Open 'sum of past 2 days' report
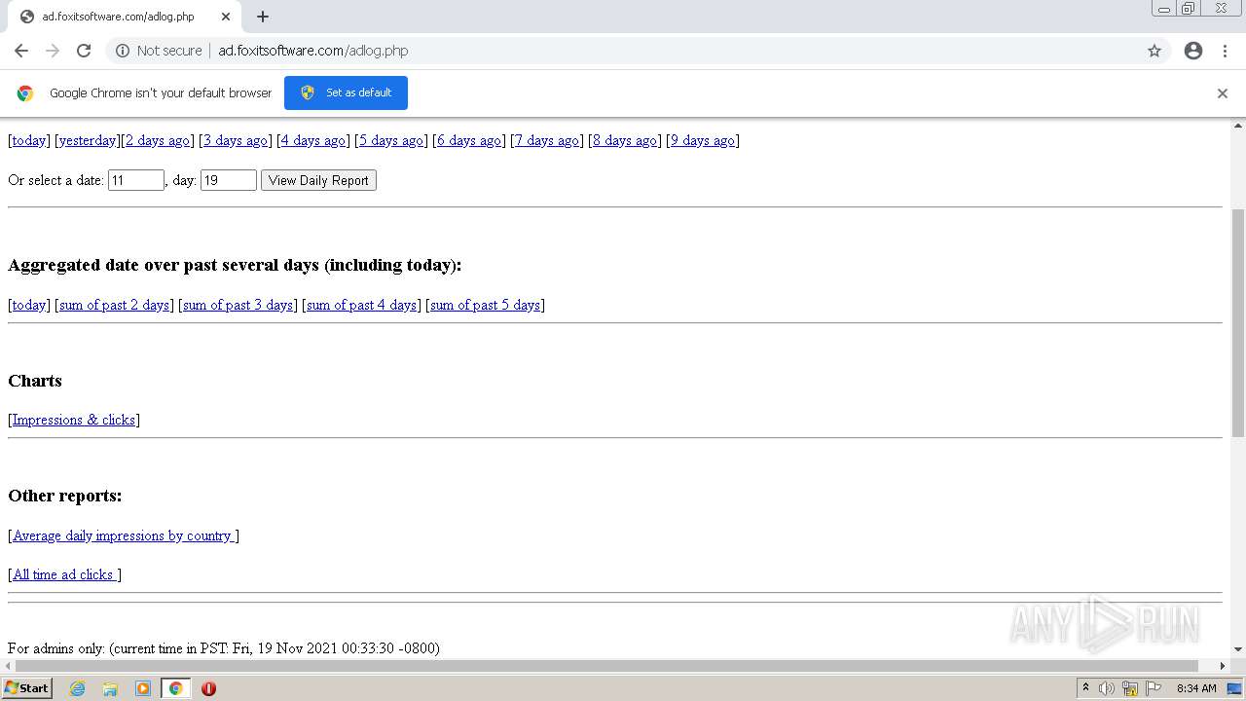Viewport: 1246px width, 701px height. [x=115, y=305]
